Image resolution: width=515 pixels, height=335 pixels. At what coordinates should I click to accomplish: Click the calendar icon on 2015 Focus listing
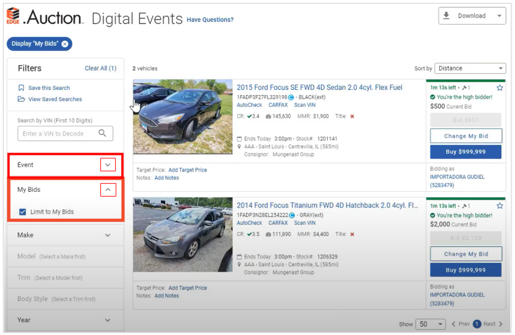point(240,139)
